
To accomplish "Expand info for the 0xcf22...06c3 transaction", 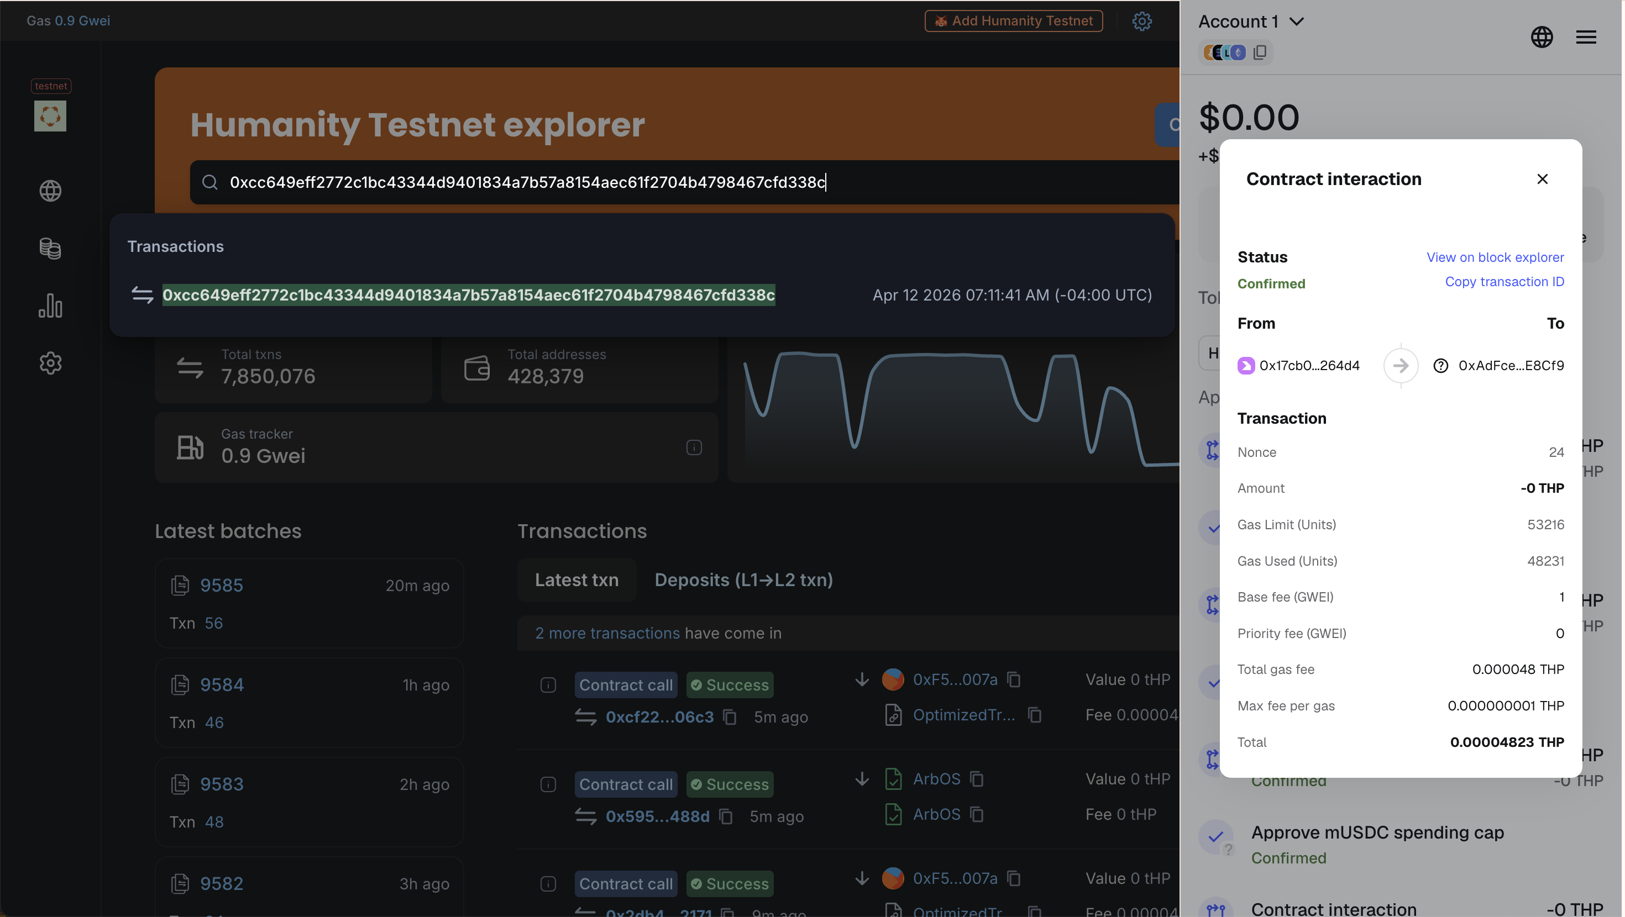I will tap(548, 685).
